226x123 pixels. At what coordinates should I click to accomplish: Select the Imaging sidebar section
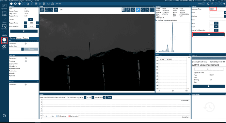click(x=4, y=40)
